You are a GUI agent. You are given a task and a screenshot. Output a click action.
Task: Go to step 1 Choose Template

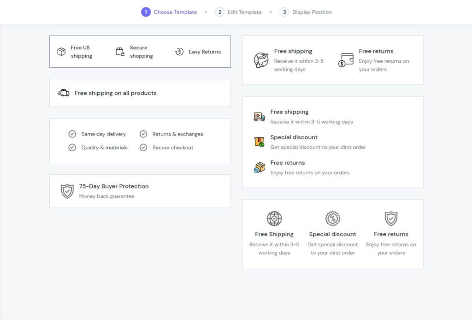point(169,12)
